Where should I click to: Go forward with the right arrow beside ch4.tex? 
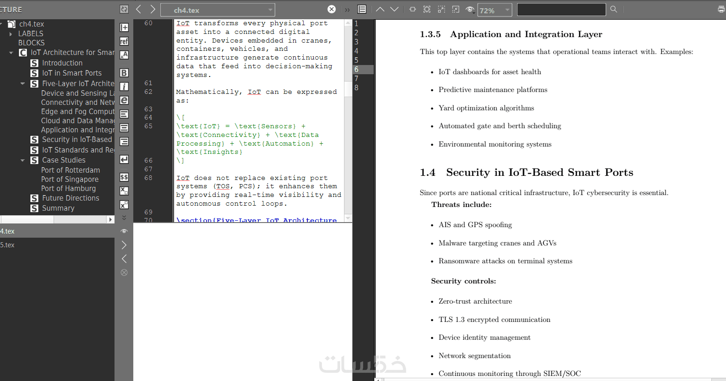153,9
